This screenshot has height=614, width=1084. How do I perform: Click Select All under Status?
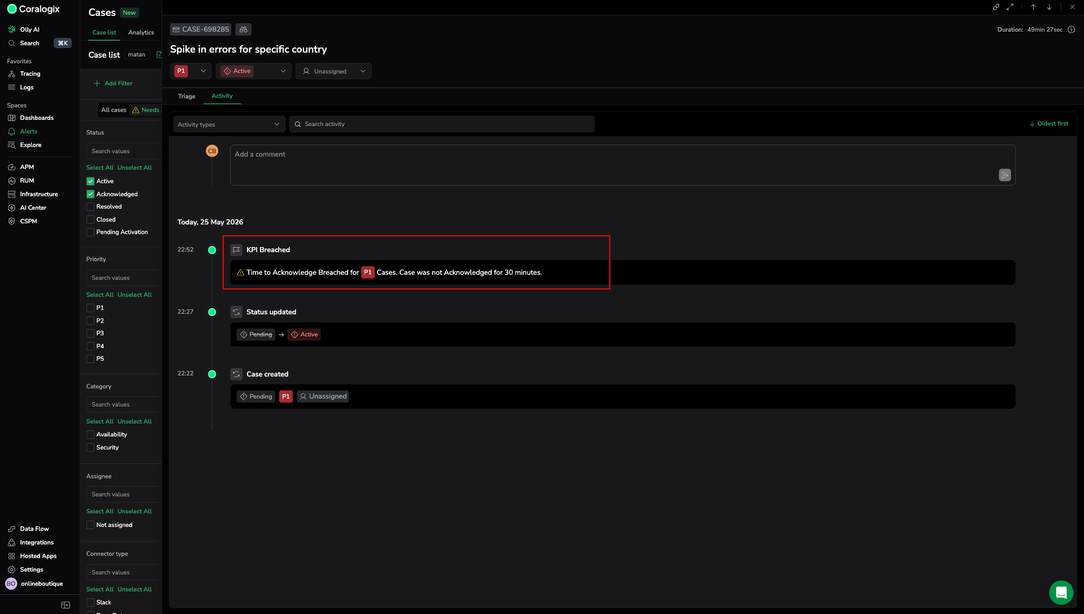[99, 167]
